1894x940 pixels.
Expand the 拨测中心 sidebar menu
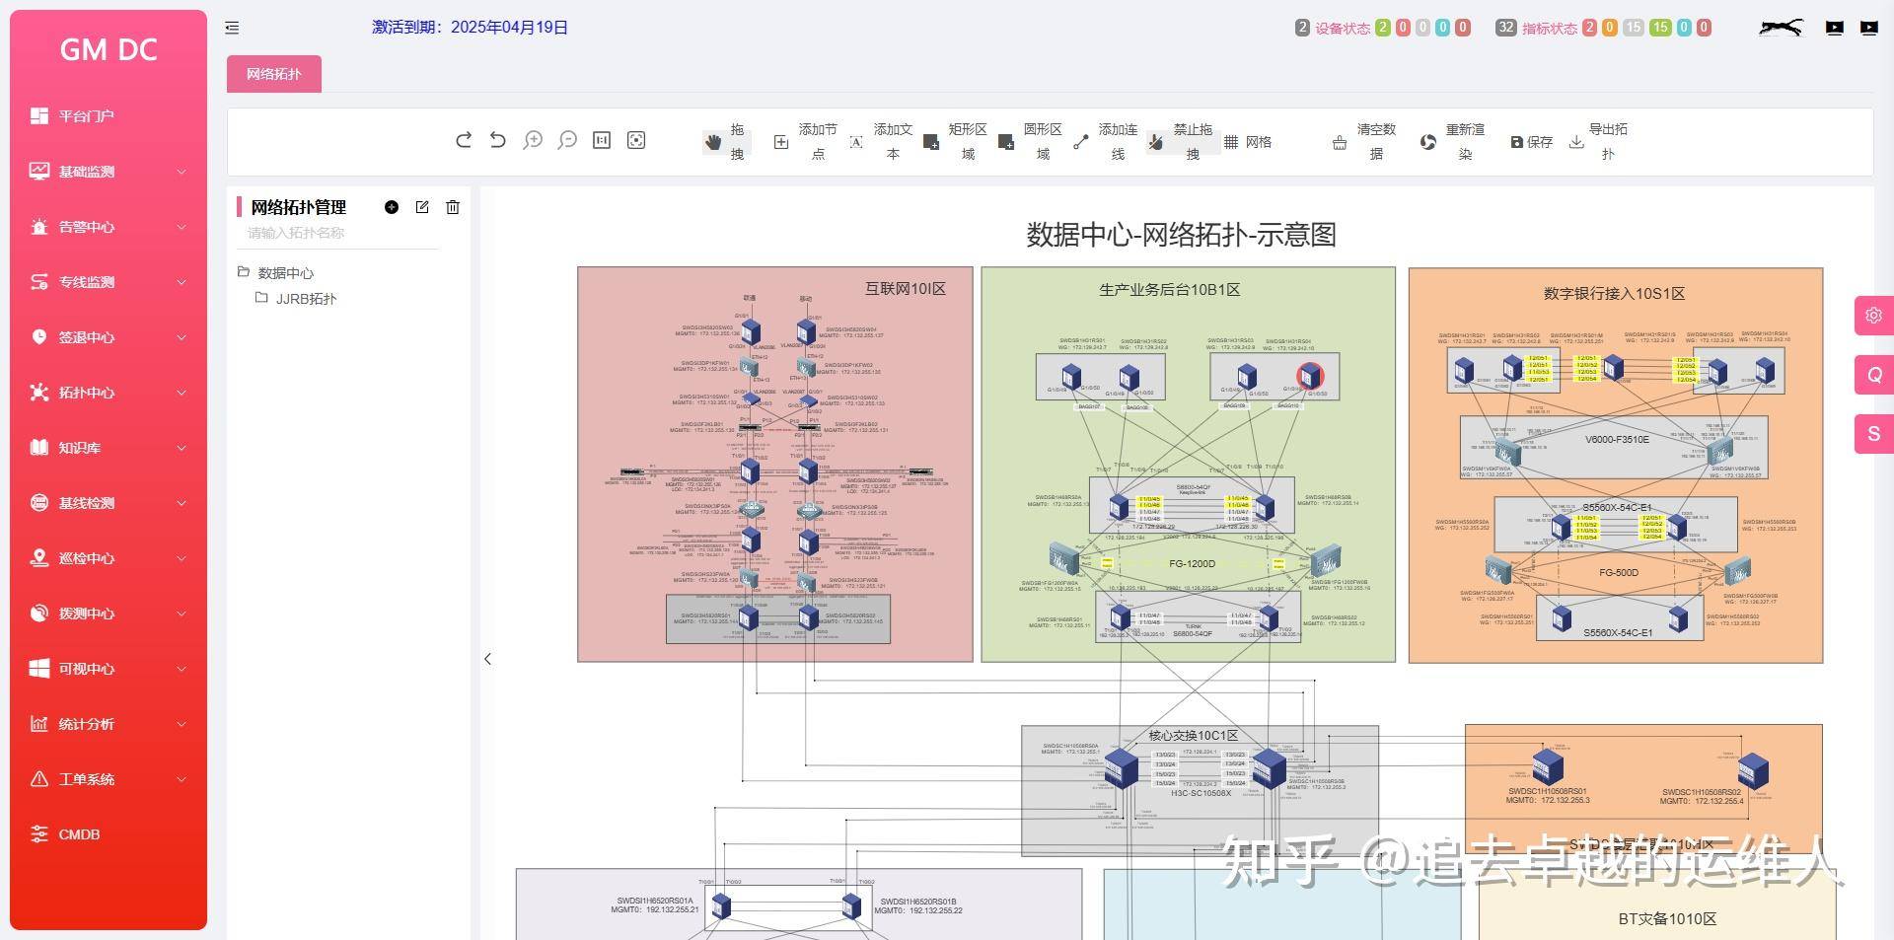click(109, 614)
